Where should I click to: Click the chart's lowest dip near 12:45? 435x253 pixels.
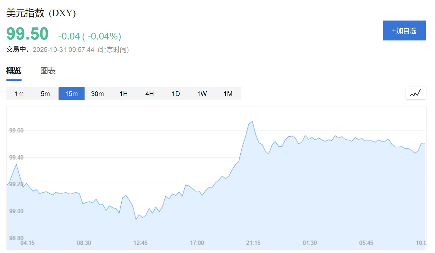(136, 219)
